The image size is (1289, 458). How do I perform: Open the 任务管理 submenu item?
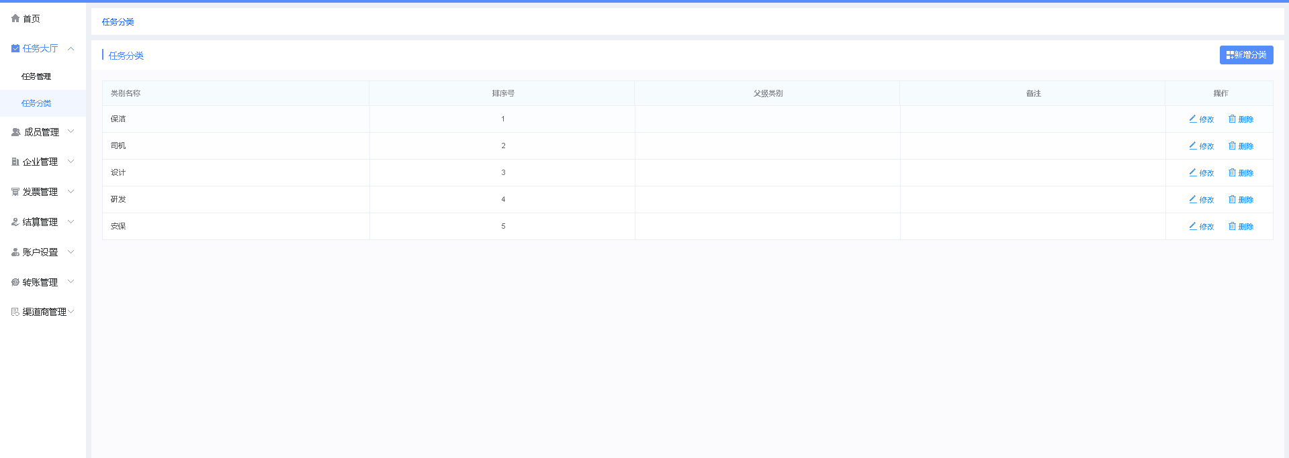36,76
